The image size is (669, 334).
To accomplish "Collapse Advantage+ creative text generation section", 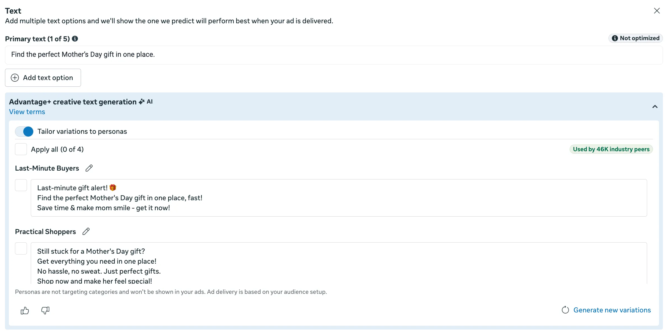I will (x=655, y=107).
